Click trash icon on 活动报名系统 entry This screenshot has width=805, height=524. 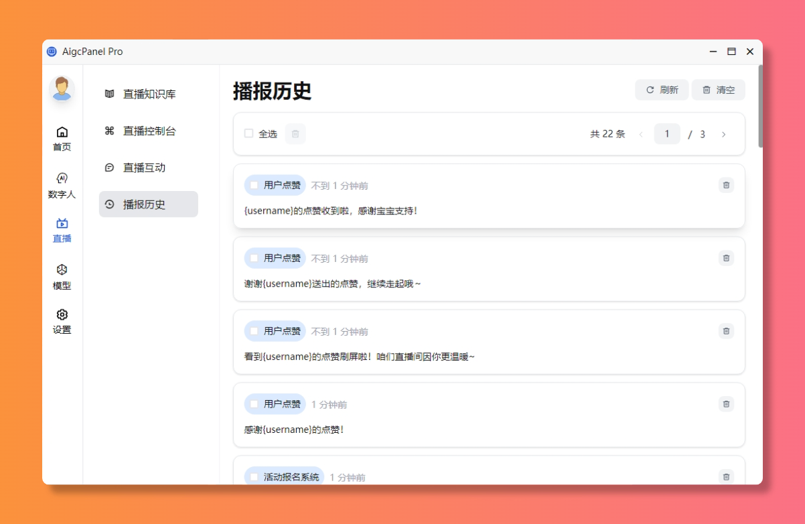point(726,476)
